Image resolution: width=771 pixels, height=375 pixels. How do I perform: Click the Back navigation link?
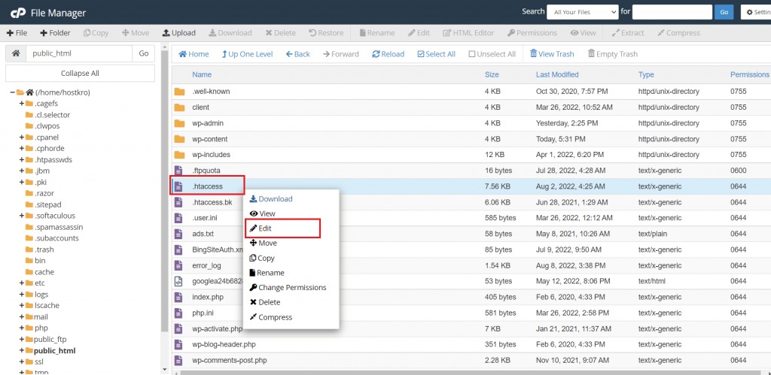click(297, 54)
